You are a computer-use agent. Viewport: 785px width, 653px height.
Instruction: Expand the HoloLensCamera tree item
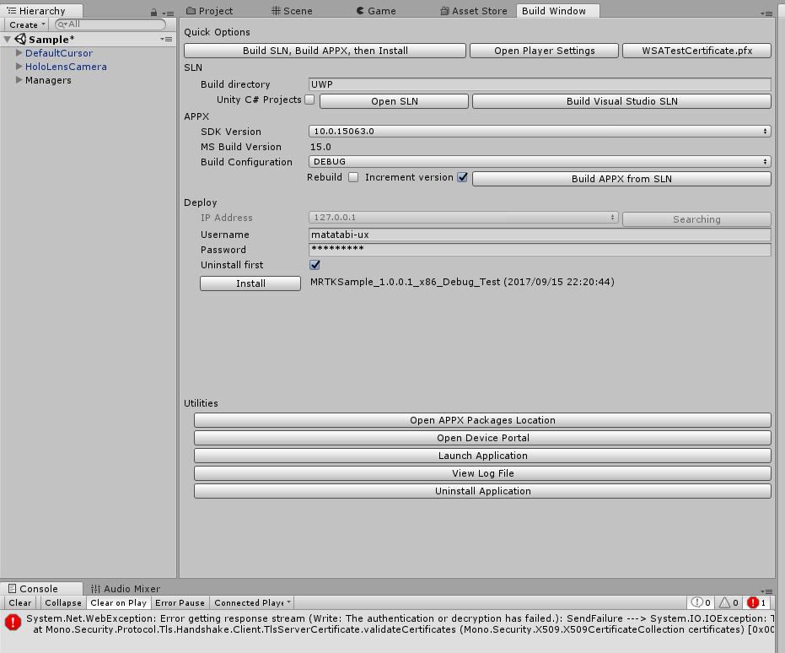pos(19,66)
